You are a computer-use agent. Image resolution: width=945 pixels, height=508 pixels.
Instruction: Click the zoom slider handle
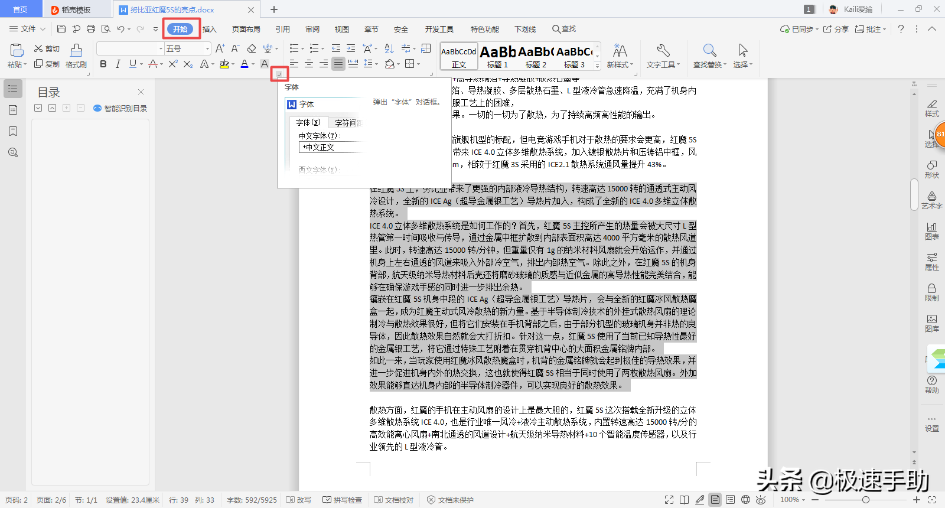coord(865,500)
